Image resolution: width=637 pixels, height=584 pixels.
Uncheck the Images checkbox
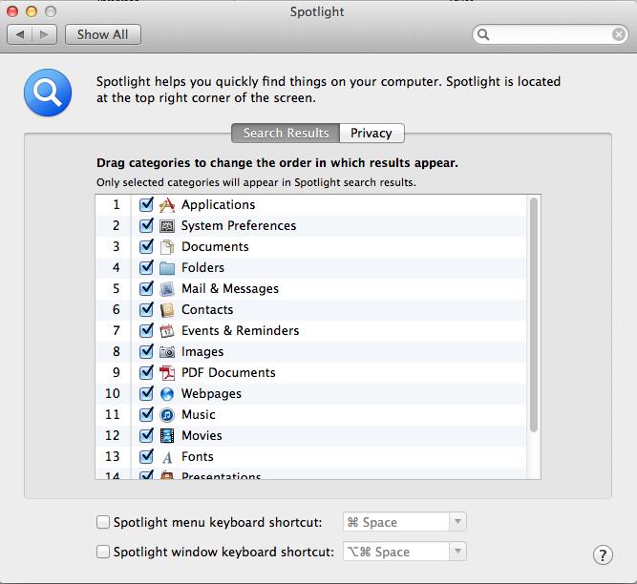pos(146,351)
